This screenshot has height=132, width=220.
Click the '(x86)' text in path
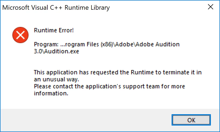click(107, 44)
